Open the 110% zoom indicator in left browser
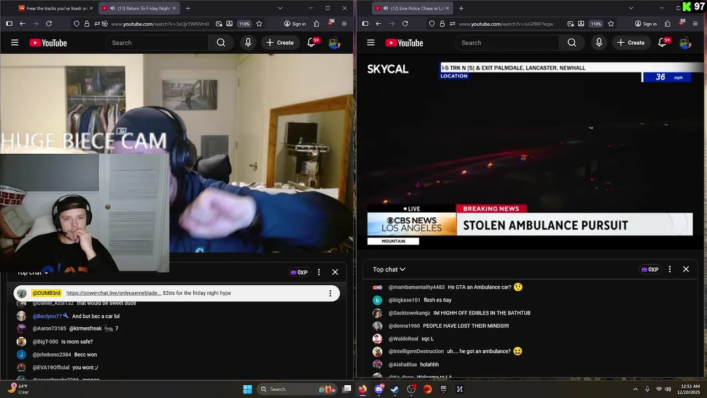Screen dimensions: 707x398 tap(245, 24)
